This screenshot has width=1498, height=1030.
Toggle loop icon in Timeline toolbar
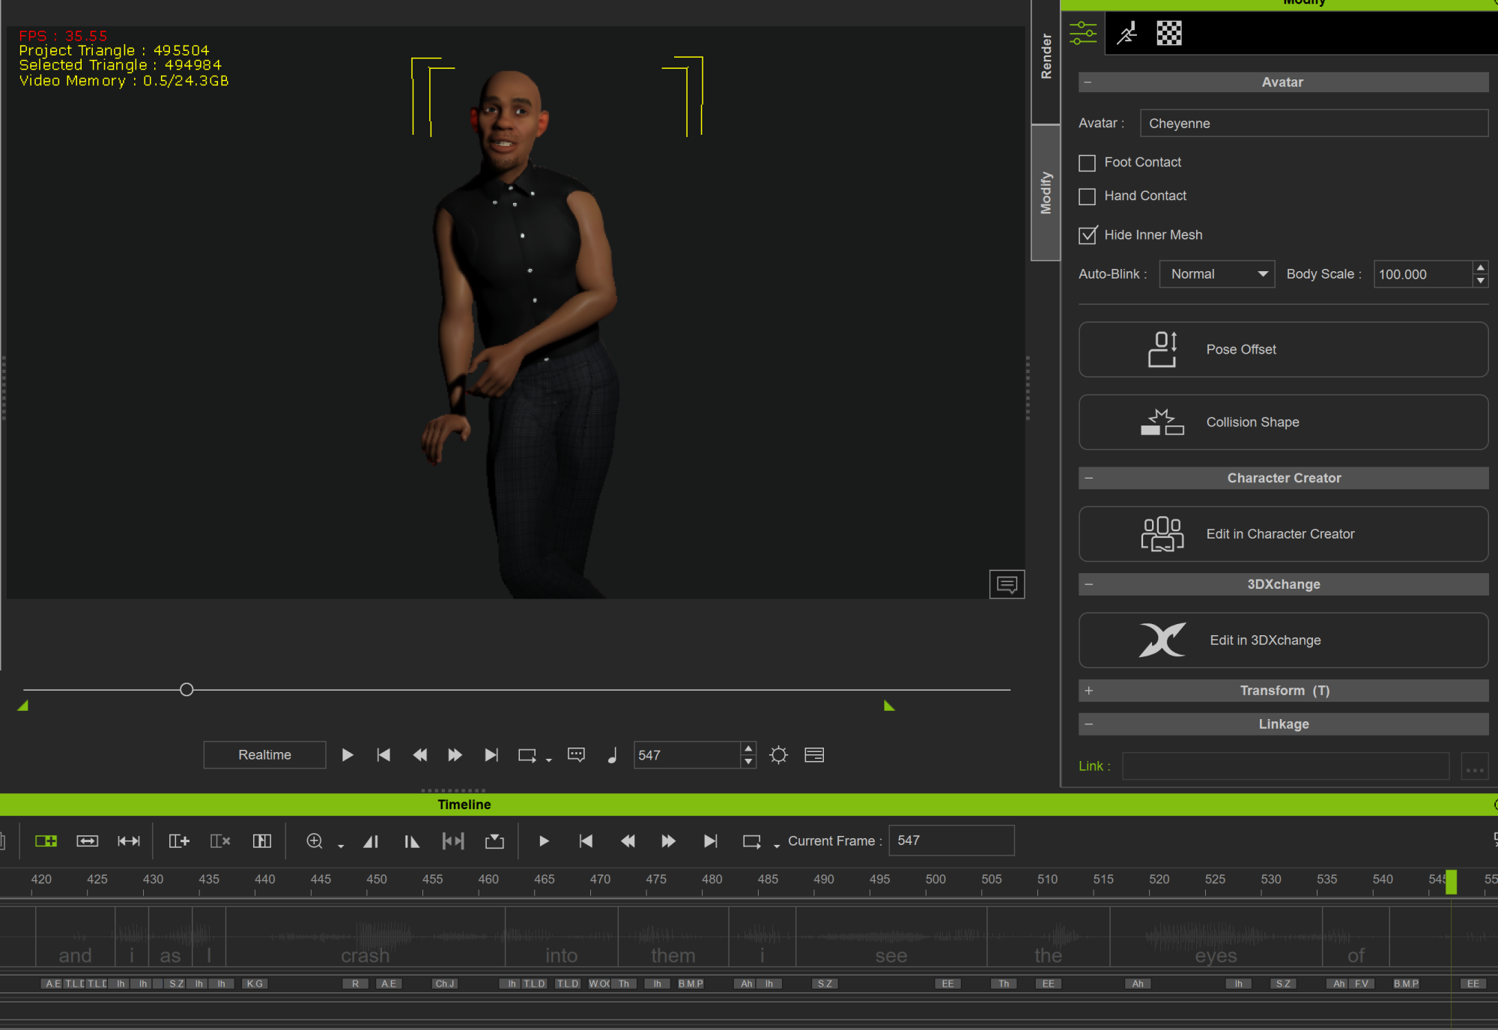tap(752, 841)
